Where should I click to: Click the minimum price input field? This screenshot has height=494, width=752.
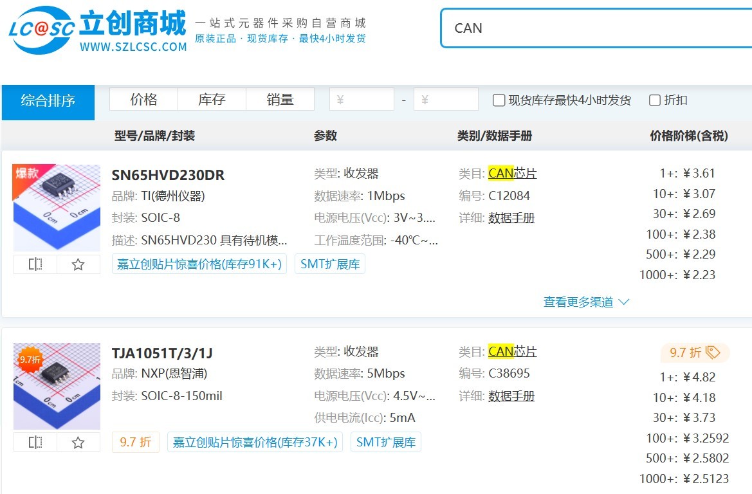[x=362, y=99]
